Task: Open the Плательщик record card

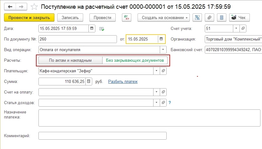Action: pyautogui.click(x=163, y=71)
